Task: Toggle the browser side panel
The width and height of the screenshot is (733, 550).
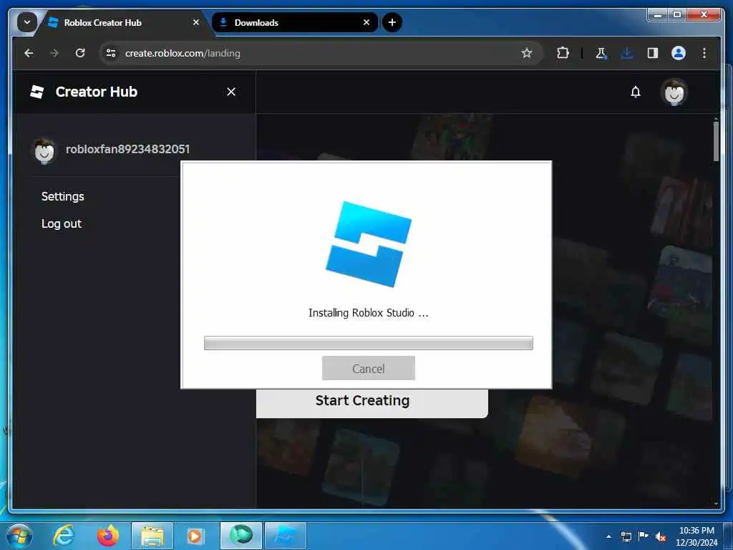Action: point(653,53)
